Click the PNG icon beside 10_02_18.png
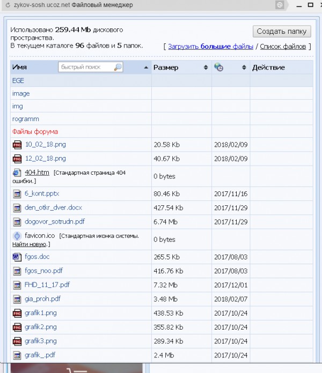The image size is (322, 373). point(17,145)
